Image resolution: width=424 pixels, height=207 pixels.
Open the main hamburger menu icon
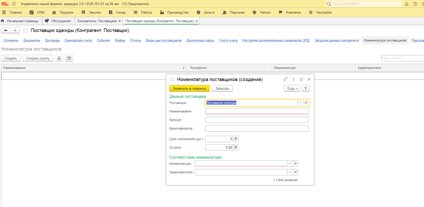(14, 4)
